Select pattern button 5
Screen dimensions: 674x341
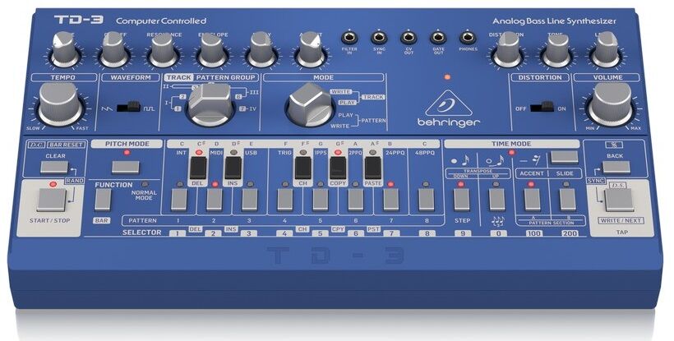pos(321,200)
